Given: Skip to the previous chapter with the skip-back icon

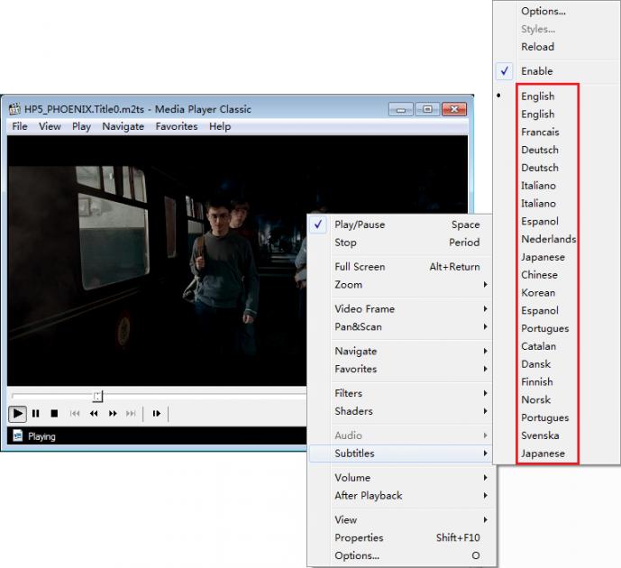Looking at the screenshot, I should pos(75,414).
